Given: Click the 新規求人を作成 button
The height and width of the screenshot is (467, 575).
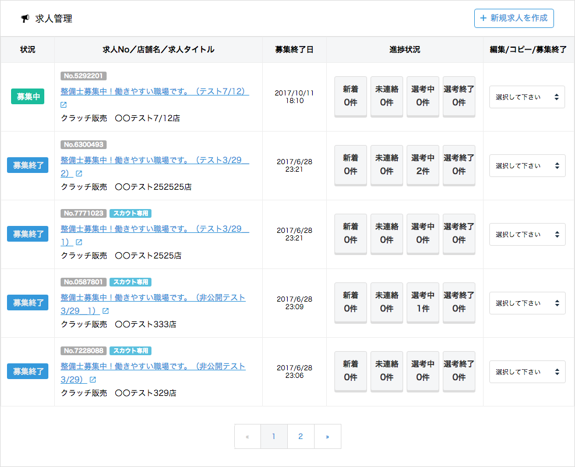Looking at the screenshot, I should pos(514,18).
